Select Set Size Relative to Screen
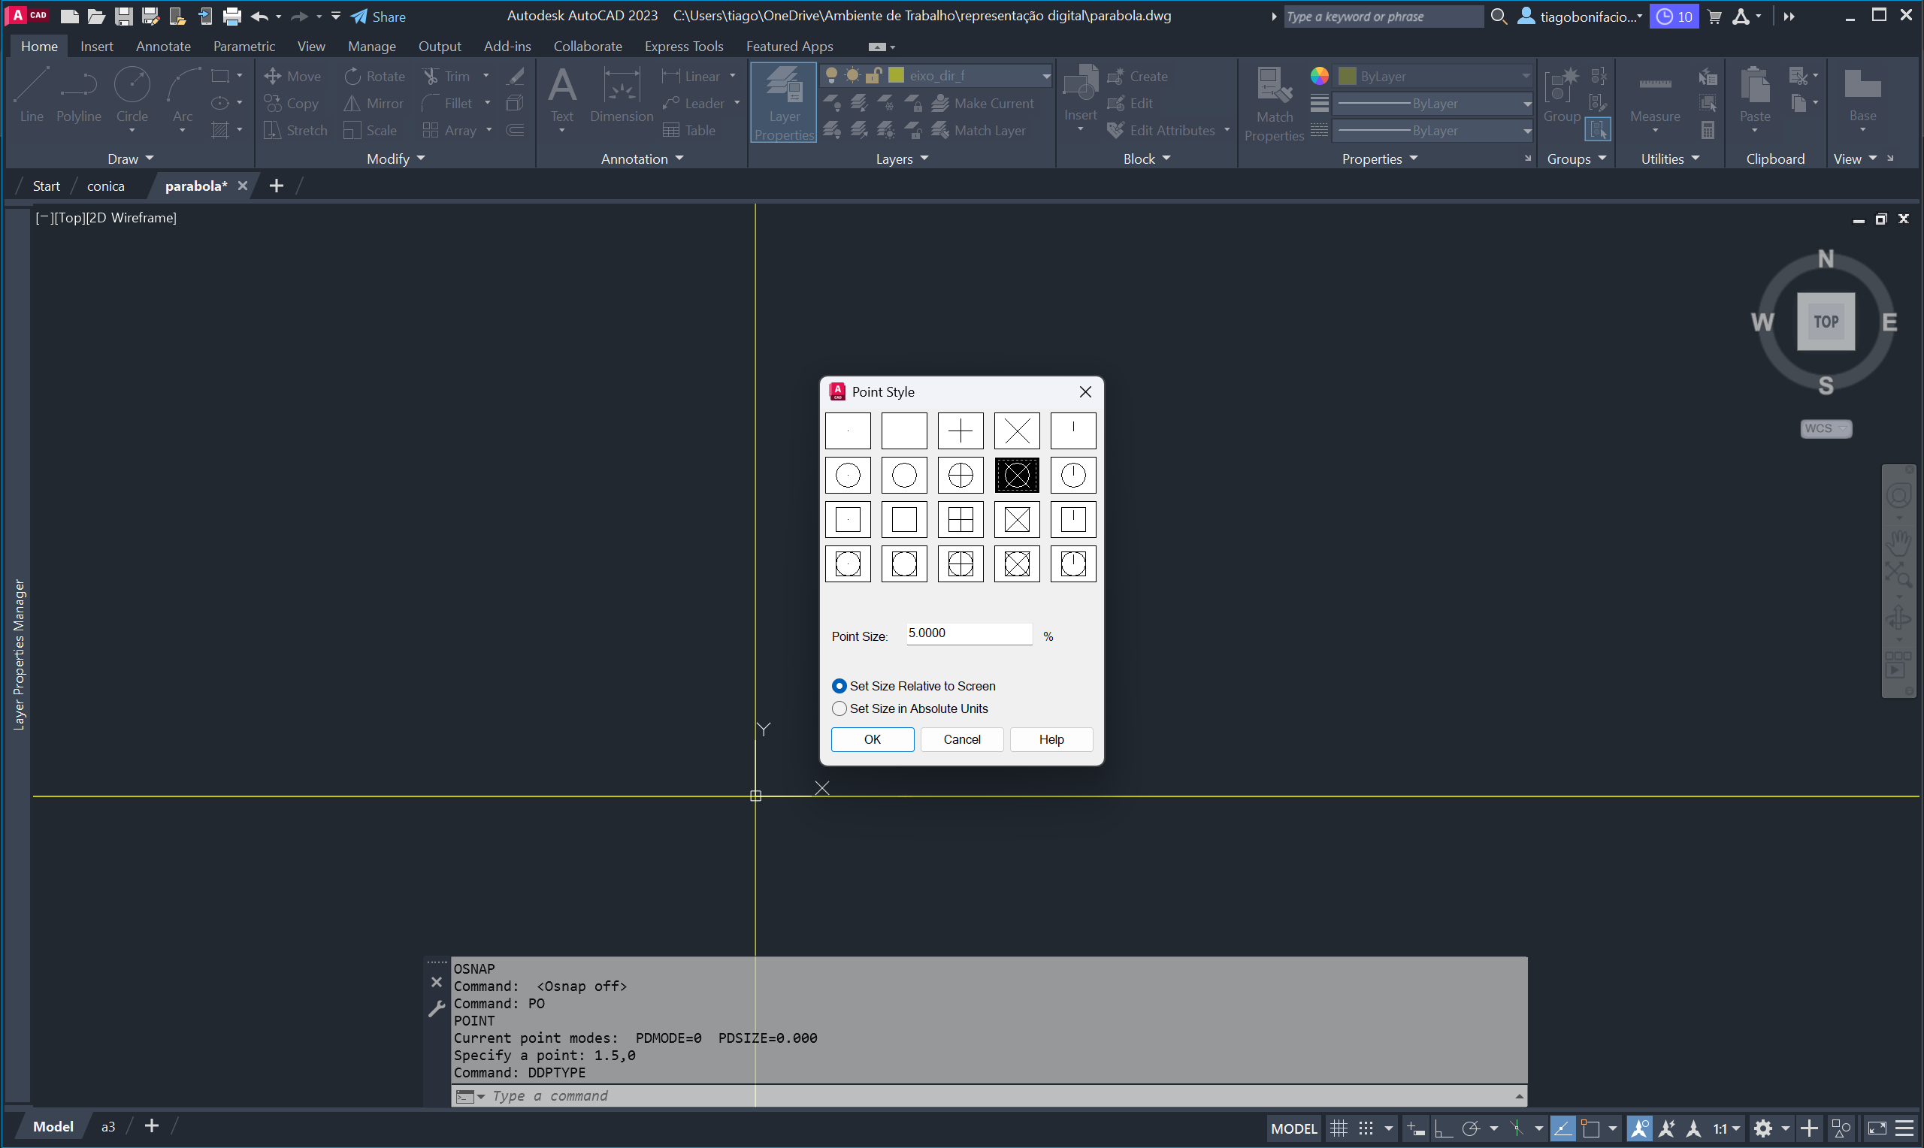 (839, 686)
